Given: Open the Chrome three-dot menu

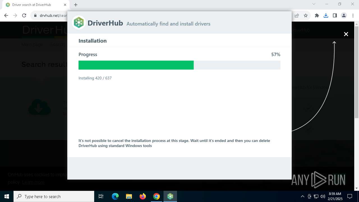Looking at the screenshot, I should 353,15.
